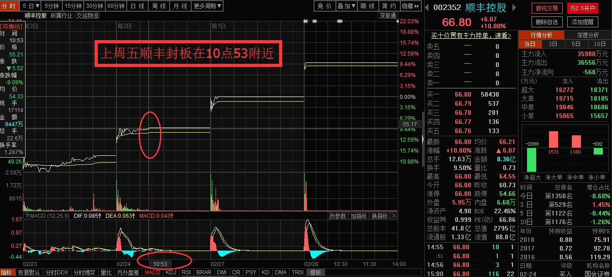Select the MACD indicator tab
Screen dimensions: 612x277
pyautogui.click(x=153, y=272)
